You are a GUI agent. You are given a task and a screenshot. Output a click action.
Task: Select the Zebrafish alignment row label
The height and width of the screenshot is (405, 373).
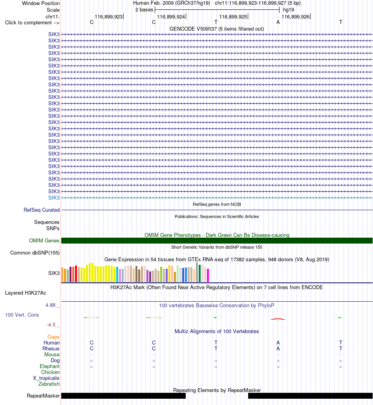(x=49, y=384)
